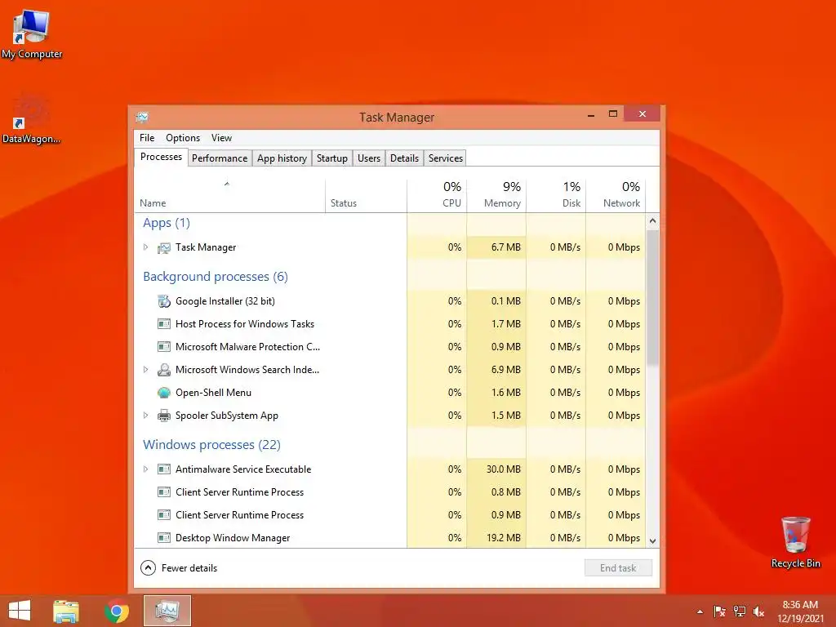Click the 6.9 MB memory value
The image size is (836, 627).
click(506, 370)
